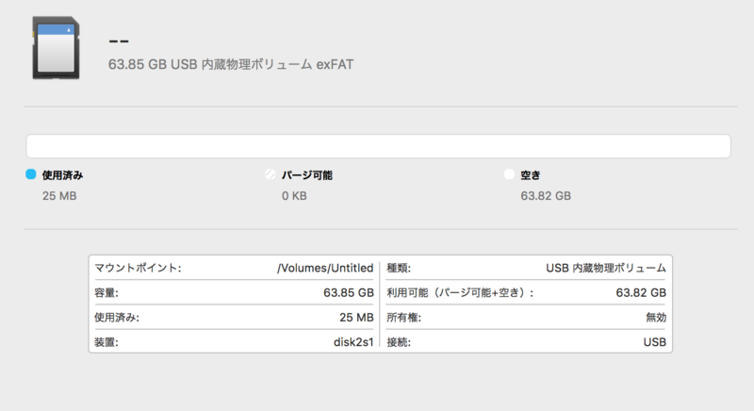
Task: Select the USB connection value
Action: (655, 342)
